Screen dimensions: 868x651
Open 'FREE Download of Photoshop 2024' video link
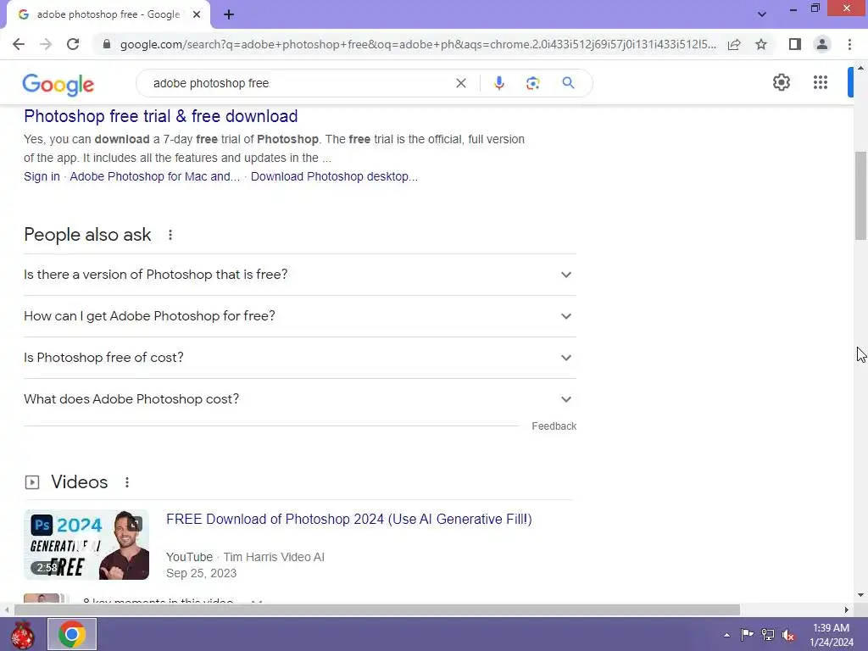pyautogui.click(x=348, y=520)
